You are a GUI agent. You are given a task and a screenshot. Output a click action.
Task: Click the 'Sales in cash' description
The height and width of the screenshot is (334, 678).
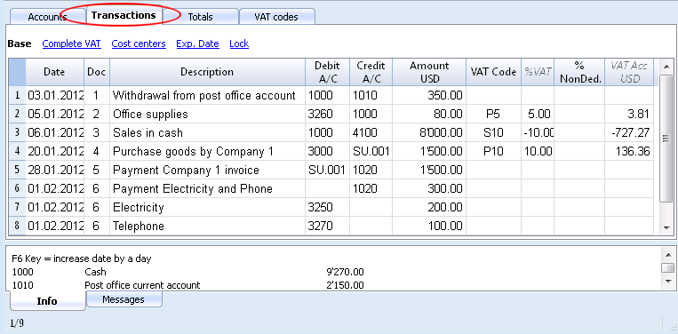click(208, 132)
